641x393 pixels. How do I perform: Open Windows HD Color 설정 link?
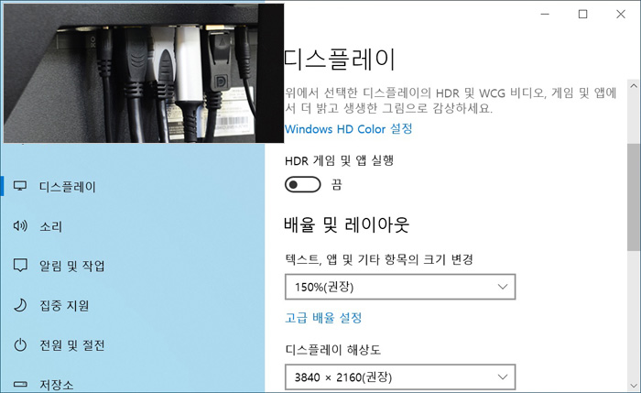348,129
